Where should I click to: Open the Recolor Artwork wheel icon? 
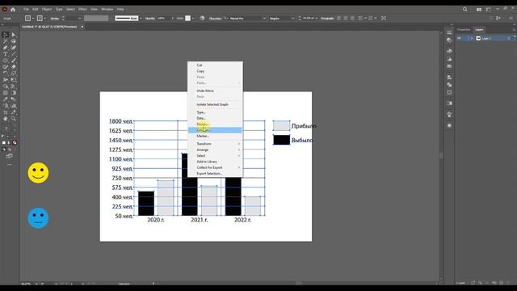202,18
